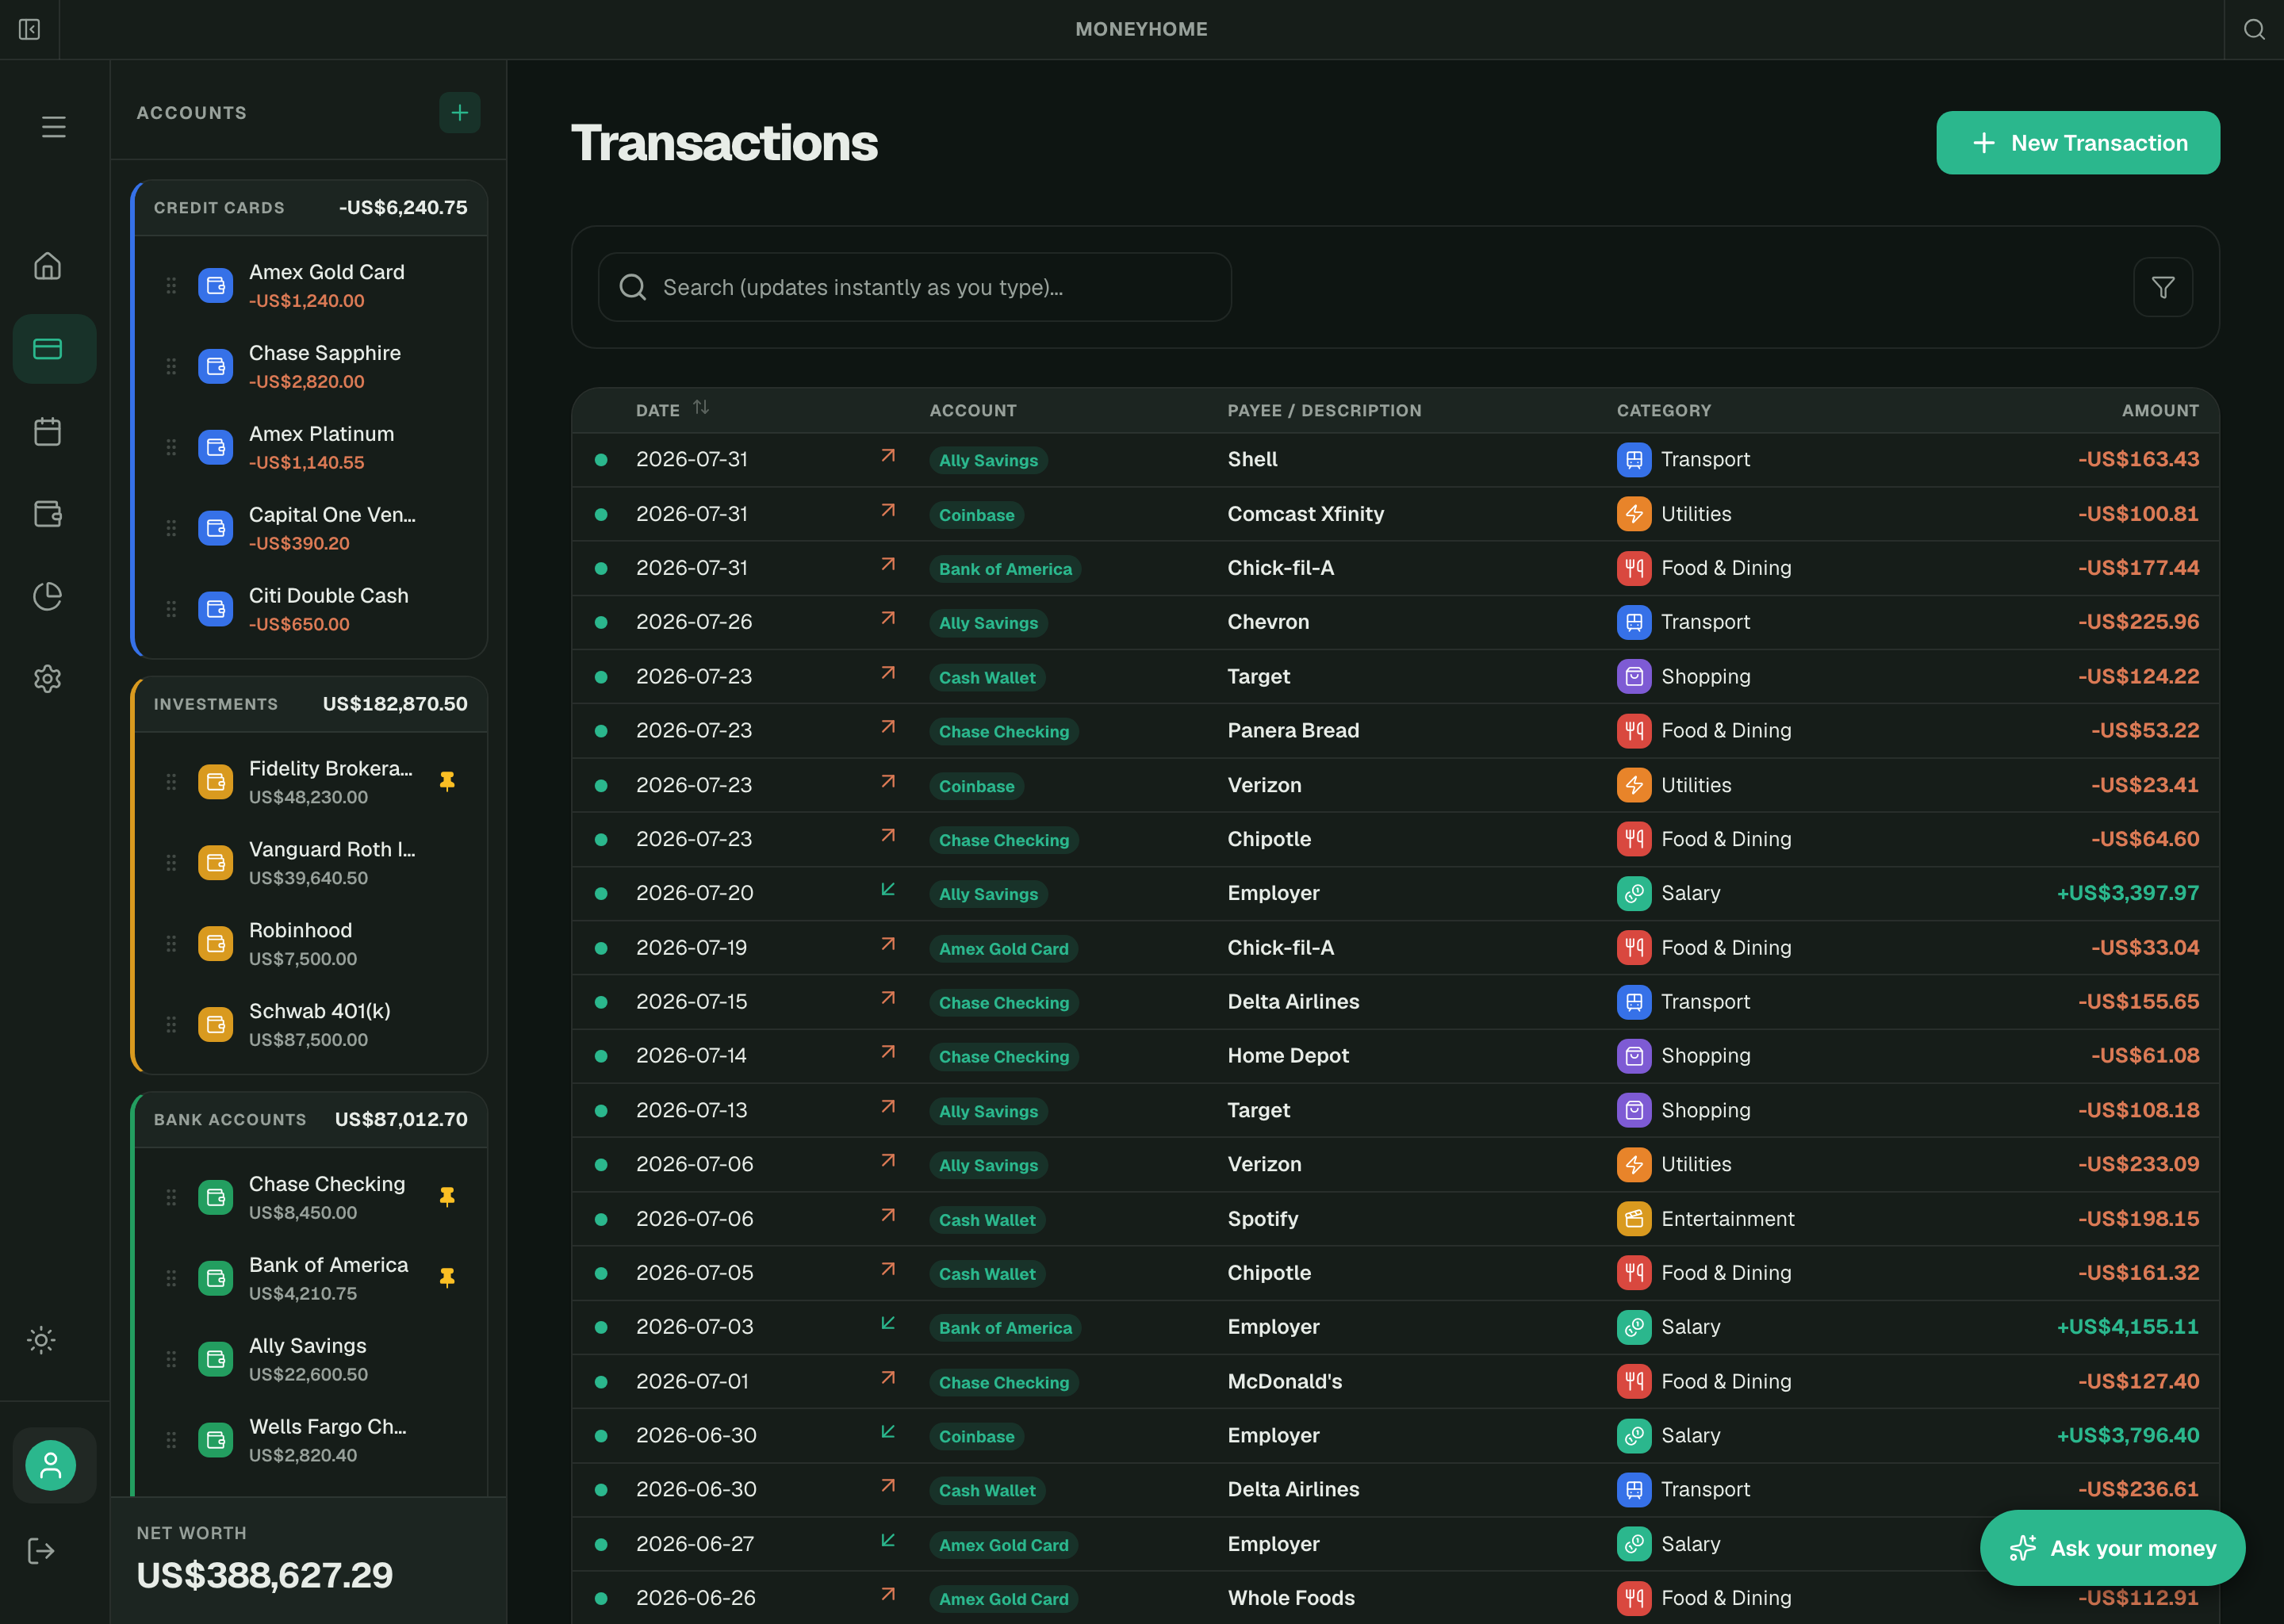Click the Target 2026-07-13 payee
The width and height of the screenshot is (2284, 1624).
(1258, 1111)
